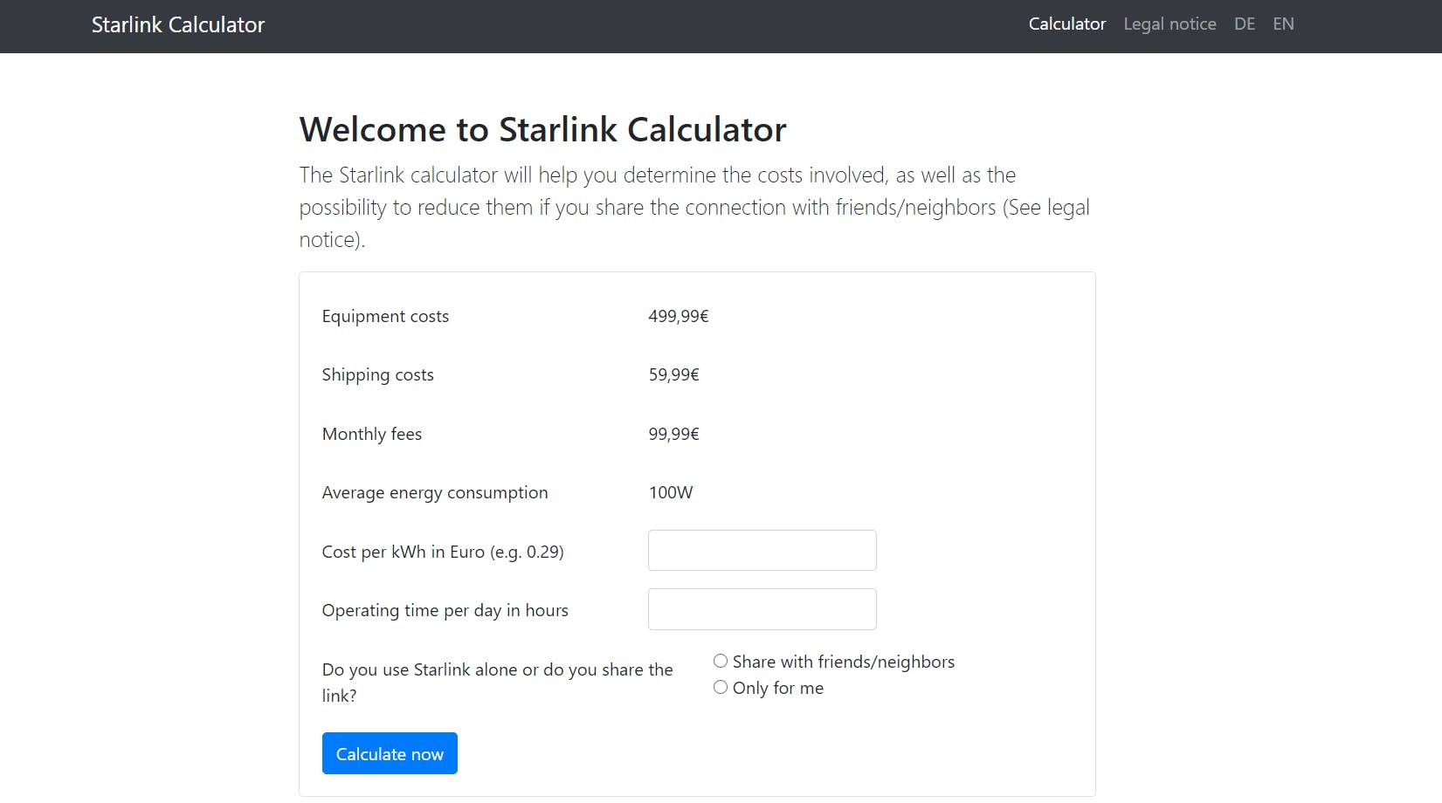Select the Only for me option
The height and width of the screenshot is (803, 1442).
(x=721, y=687)
